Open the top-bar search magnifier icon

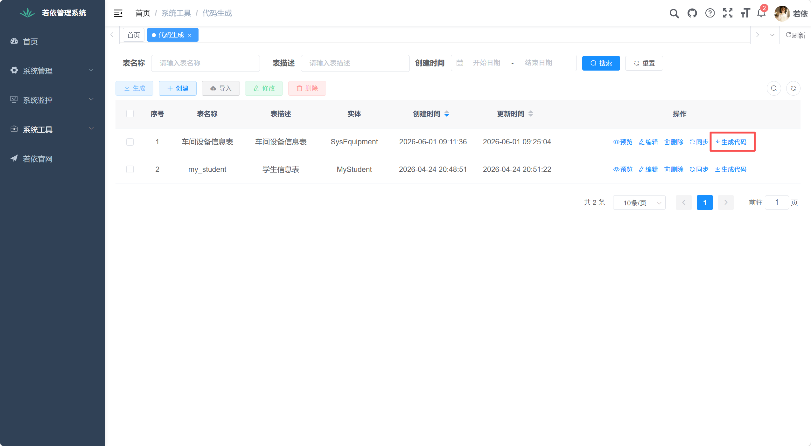click(x=674, y=13)
